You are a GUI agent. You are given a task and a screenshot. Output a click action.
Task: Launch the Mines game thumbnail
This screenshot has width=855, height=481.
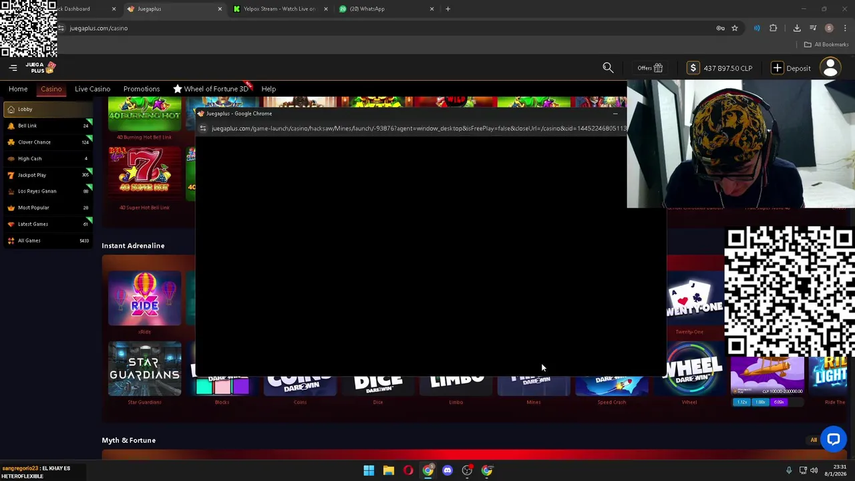pyautogui.click(x=534, y=385)
